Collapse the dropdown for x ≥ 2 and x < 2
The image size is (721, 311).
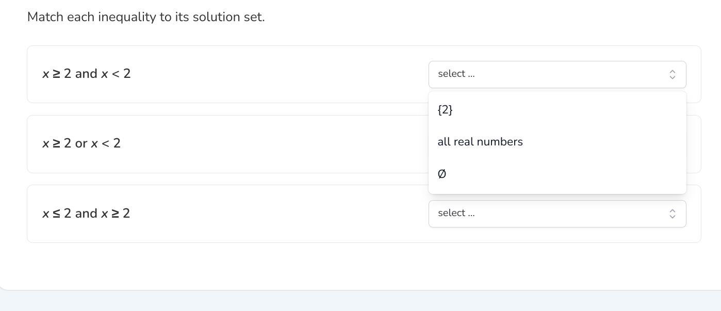[x=557, y=74]
